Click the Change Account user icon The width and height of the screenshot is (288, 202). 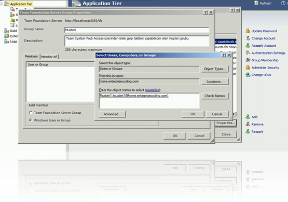point(248,38)
